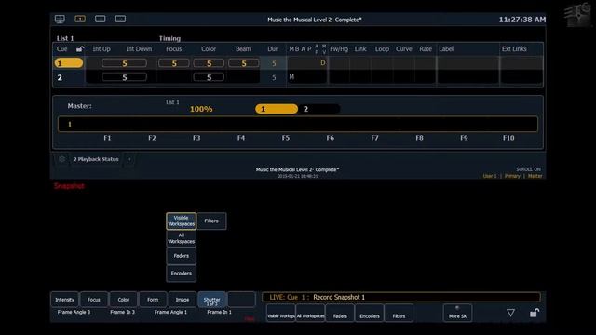The image size is (596, 335).
Task: Click the F1 fader label
Action: [x=108, y=138]
